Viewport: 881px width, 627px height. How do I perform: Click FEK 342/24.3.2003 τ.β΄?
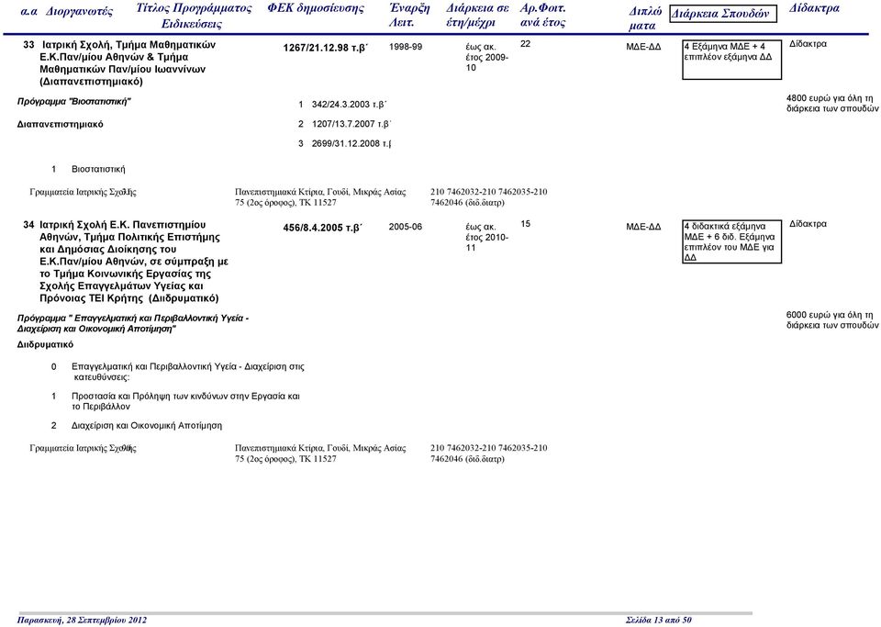pos(349,105)
